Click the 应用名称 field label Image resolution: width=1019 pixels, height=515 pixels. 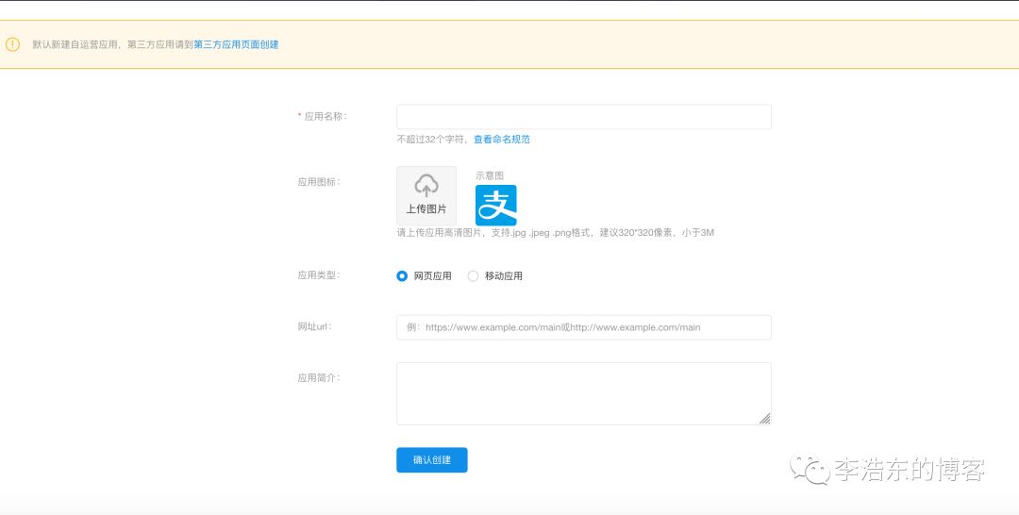click(325, 116)
